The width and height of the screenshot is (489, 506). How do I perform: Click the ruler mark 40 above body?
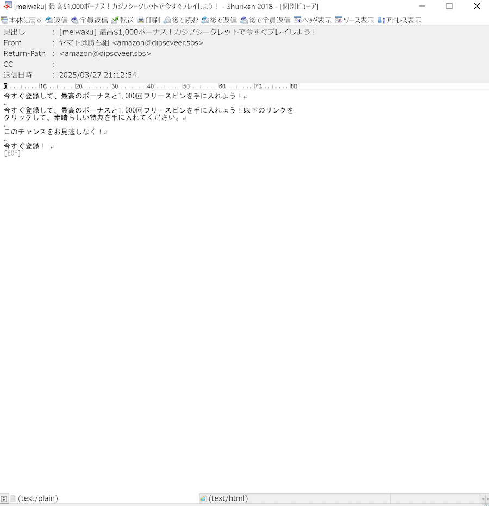point(151,86)
